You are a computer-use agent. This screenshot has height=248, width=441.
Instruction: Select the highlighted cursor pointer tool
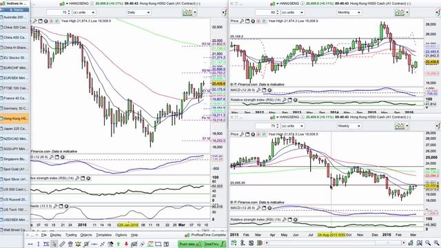pos(54,244)
